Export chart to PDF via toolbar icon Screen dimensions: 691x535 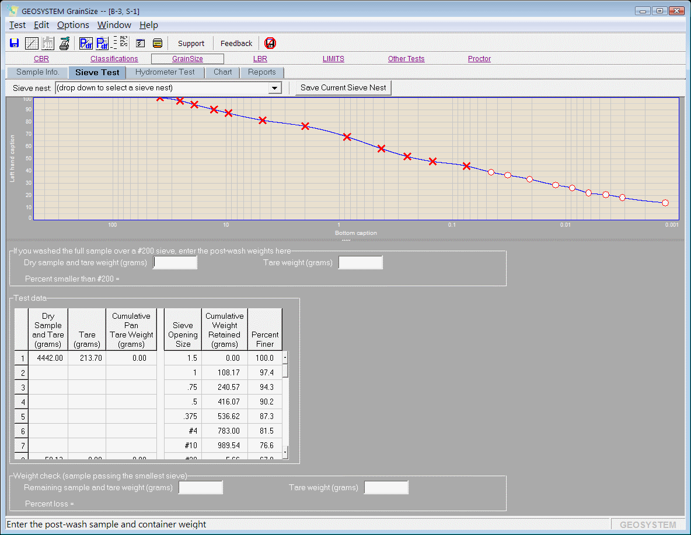[x=86, y=43]
